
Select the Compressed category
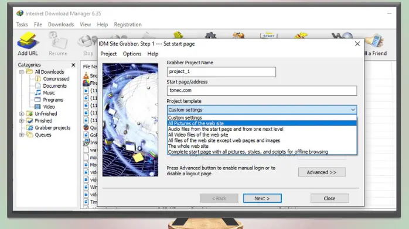pyautogui.click(x=56, y=79)
